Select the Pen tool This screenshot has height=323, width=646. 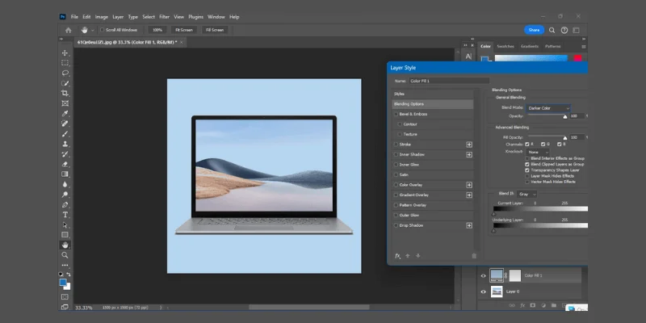point(65,204)
